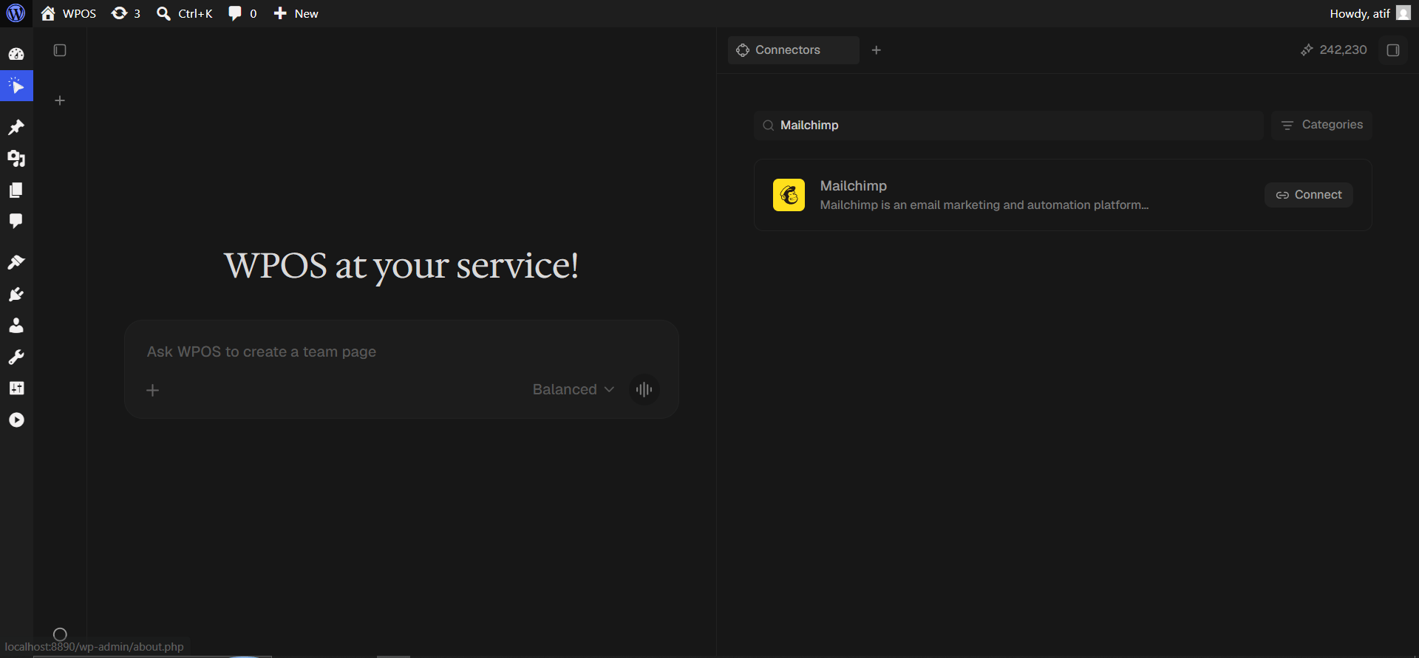This screenshot has width=1419, height=658.
Task: Open the Comments sidebar icon
Action: coord(16,221)
